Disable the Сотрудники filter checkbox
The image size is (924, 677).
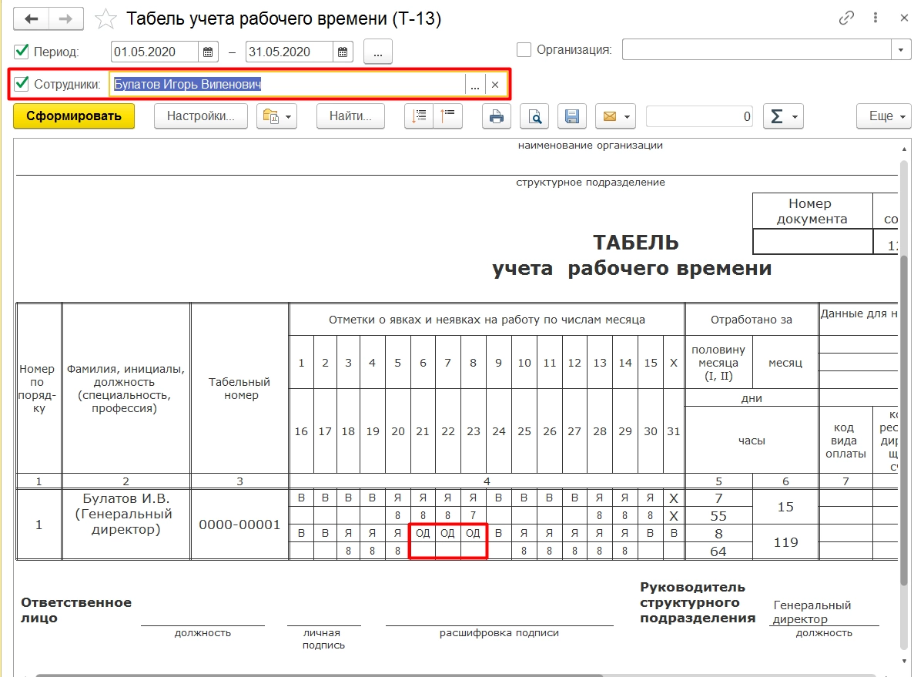tap(22, 84)
